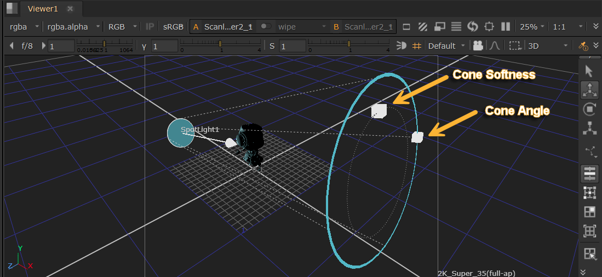Click the sRGB colorspace button
Screen dimensions: 602x277
(173, 26)
